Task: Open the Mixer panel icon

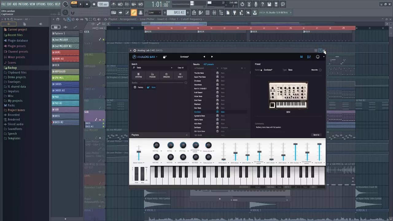Action: pos(214,13)
